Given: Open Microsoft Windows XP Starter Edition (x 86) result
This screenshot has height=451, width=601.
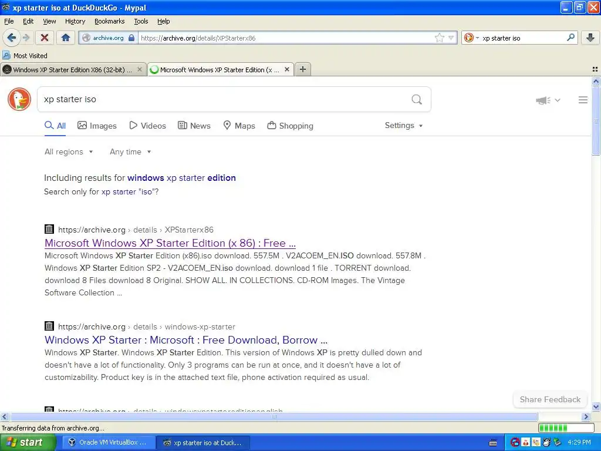Looking at the screenshot, I should (170, 243).
